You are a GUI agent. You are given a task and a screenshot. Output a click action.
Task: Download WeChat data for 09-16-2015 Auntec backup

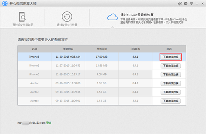pos(171,83)
